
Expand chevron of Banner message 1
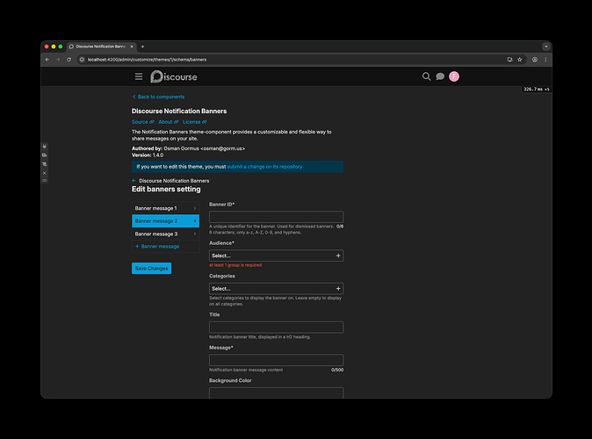click(x=195, y=208)
